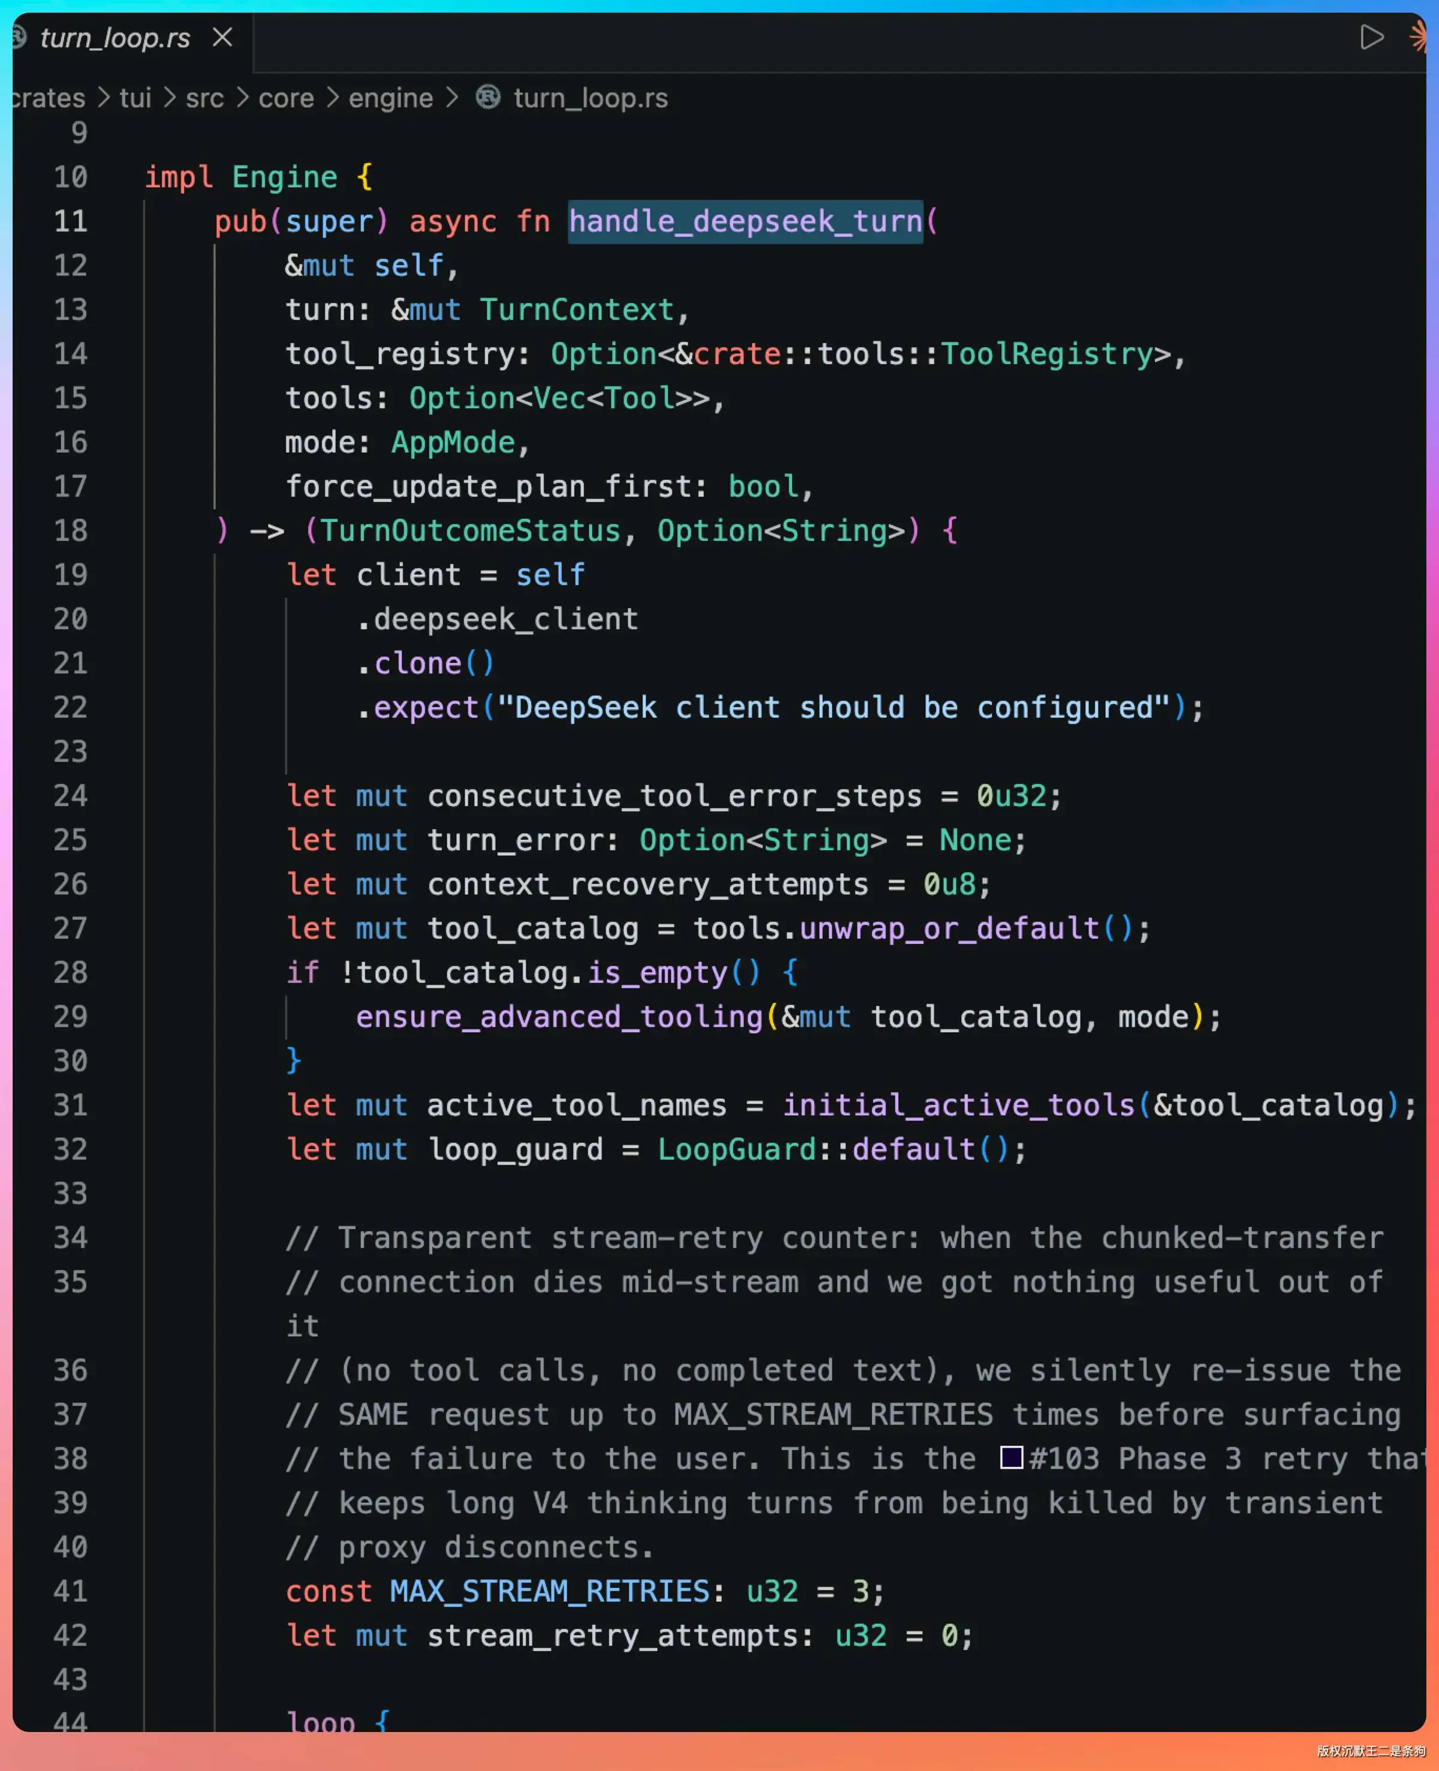Image resolution: width=1439 pixels, height=1771 pixels.
Task: Click the Run play icon in editor toolbar
Action: [1372, 37]
